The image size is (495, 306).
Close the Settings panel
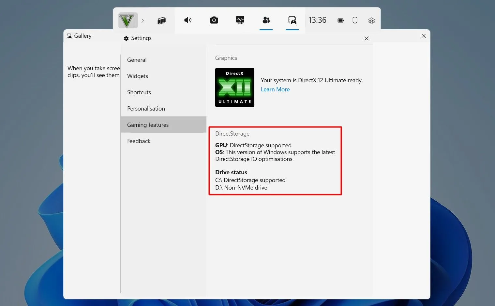pyautogui.click(x=367, y=38)
